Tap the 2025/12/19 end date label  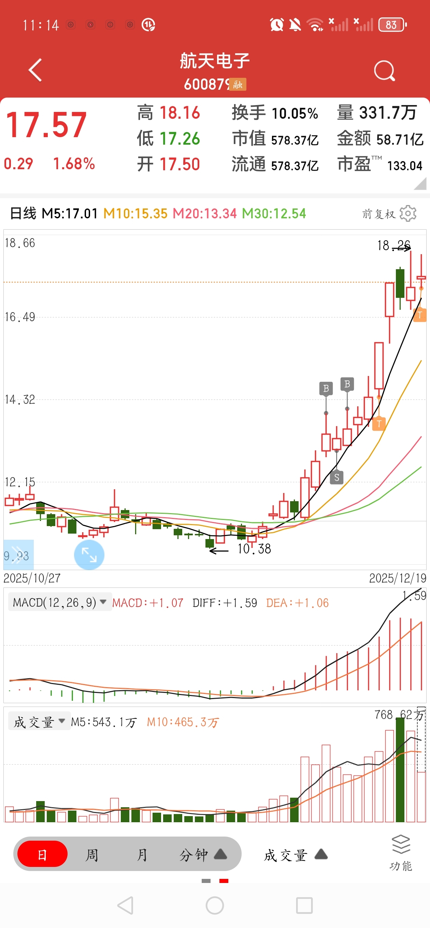tap(398, 578)
